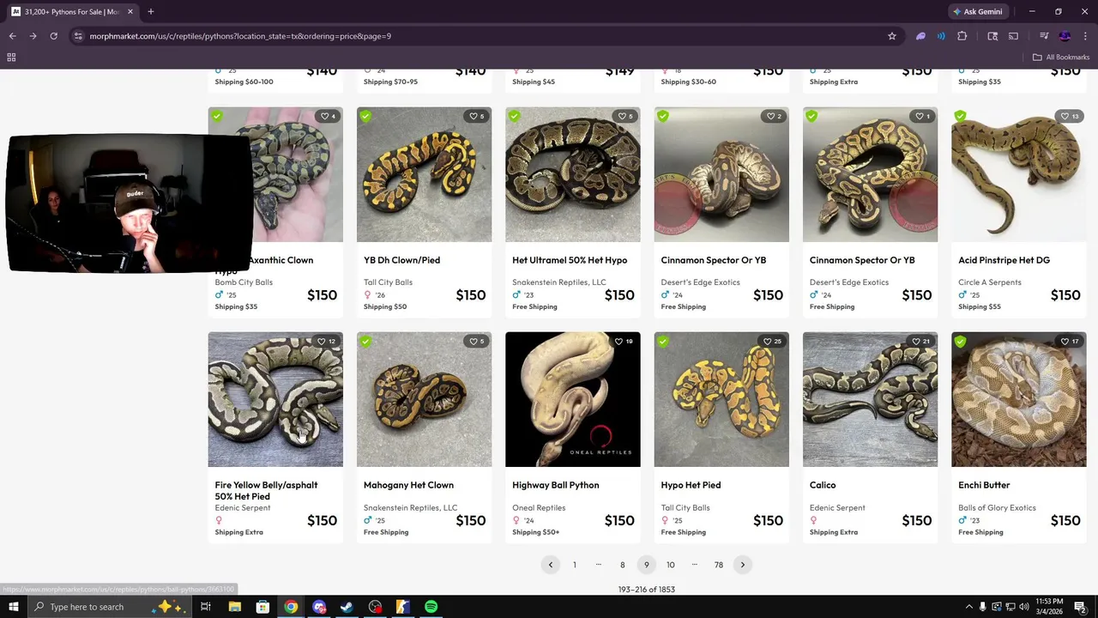The image size is (1098, 618).
Task: Go back to the previous page
Action: click(x=12, y=36)
